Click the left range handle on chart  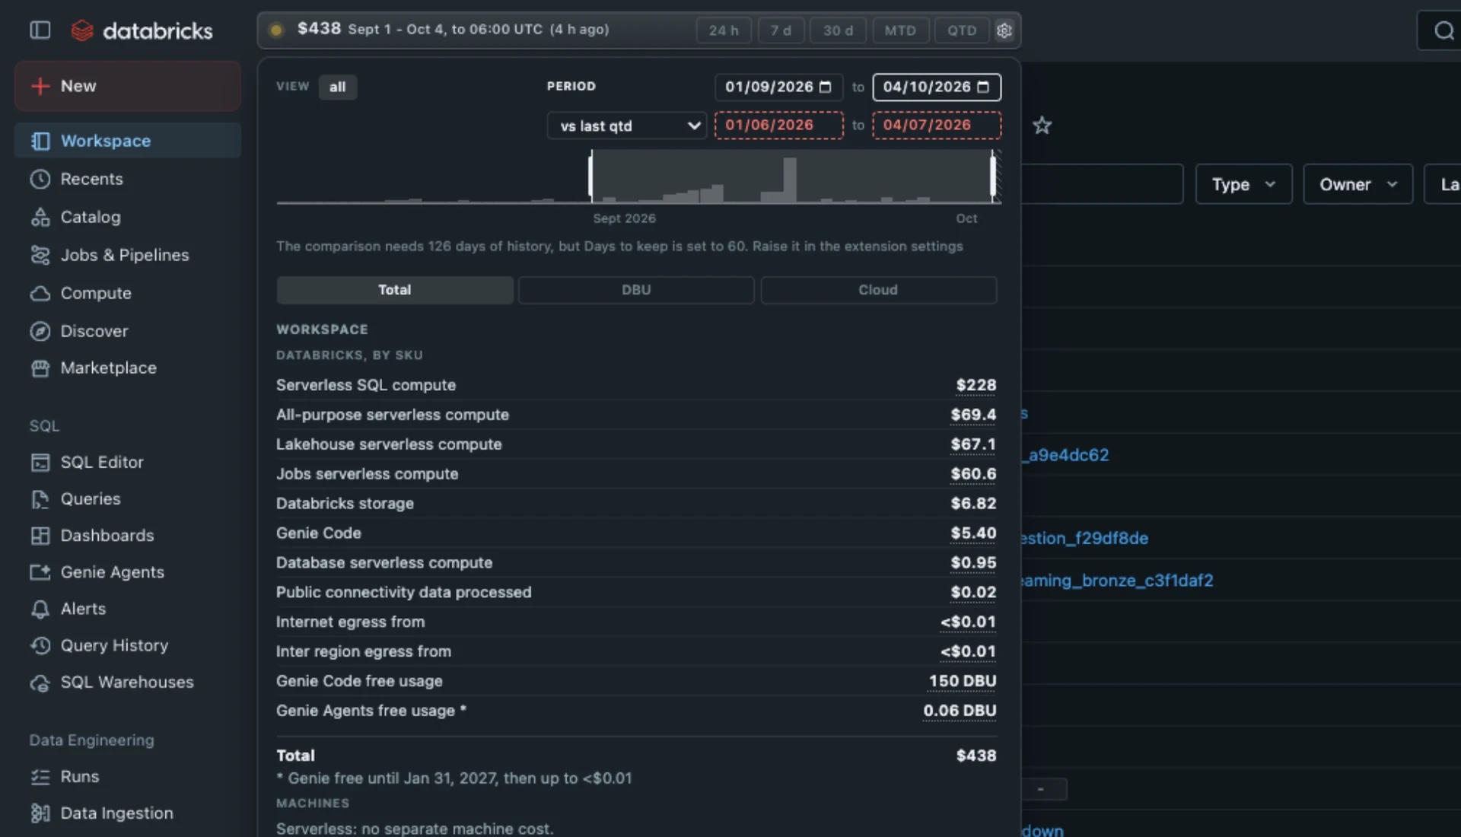[x=590, y=176]
